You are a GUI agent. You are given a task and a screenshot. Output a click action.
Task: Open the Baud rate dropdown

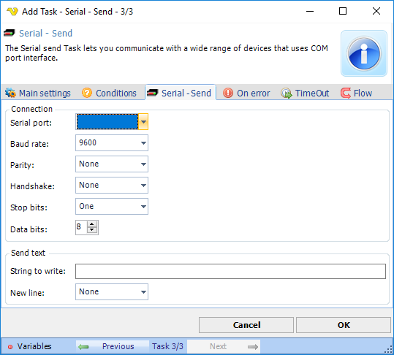pos(143,143)
